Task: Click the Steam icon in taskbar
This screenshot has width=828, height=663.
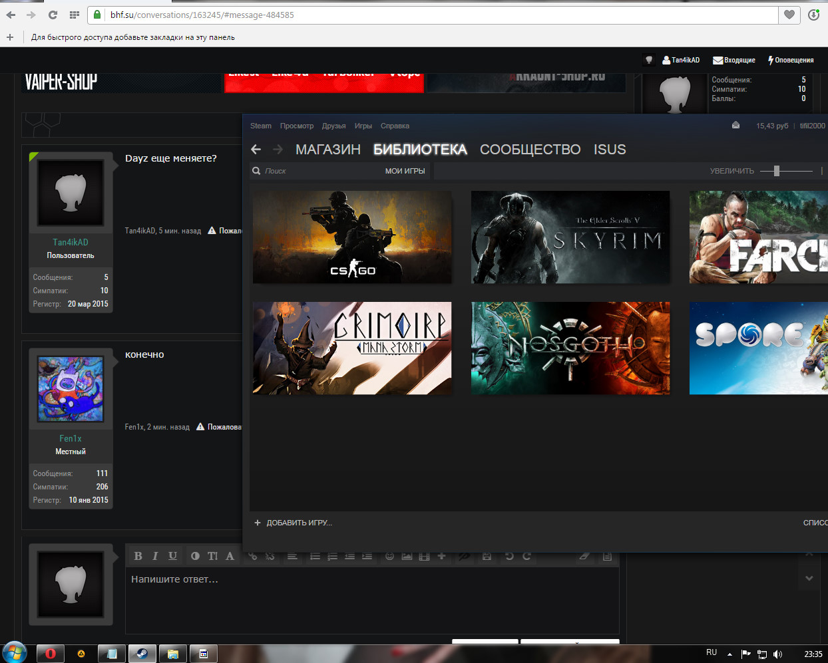Action: coord(142,654)
